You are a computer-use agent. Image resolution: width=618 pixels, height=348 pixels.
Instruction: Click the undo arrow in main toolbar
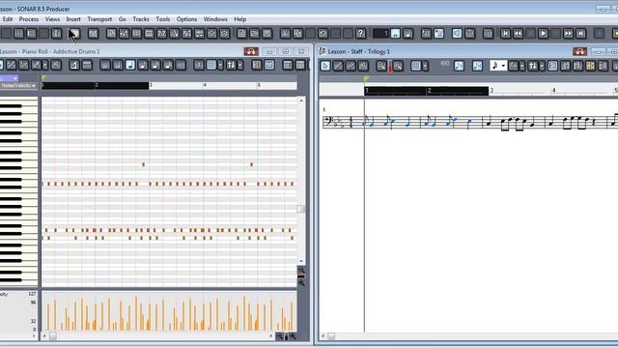(x=323, y=34)
